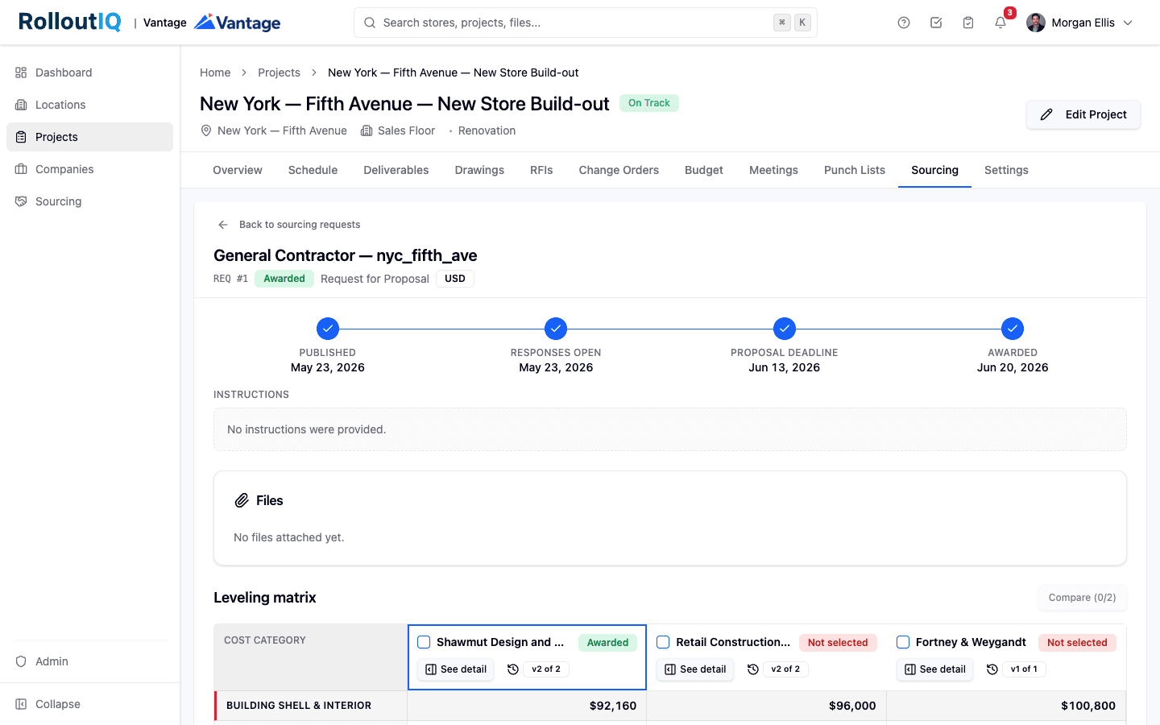Open notifications bell with 3 badge
This screenshot has height=725, width=1160.
point(1000,23)
